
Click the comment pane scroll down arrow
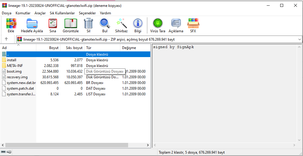(299, 140)
